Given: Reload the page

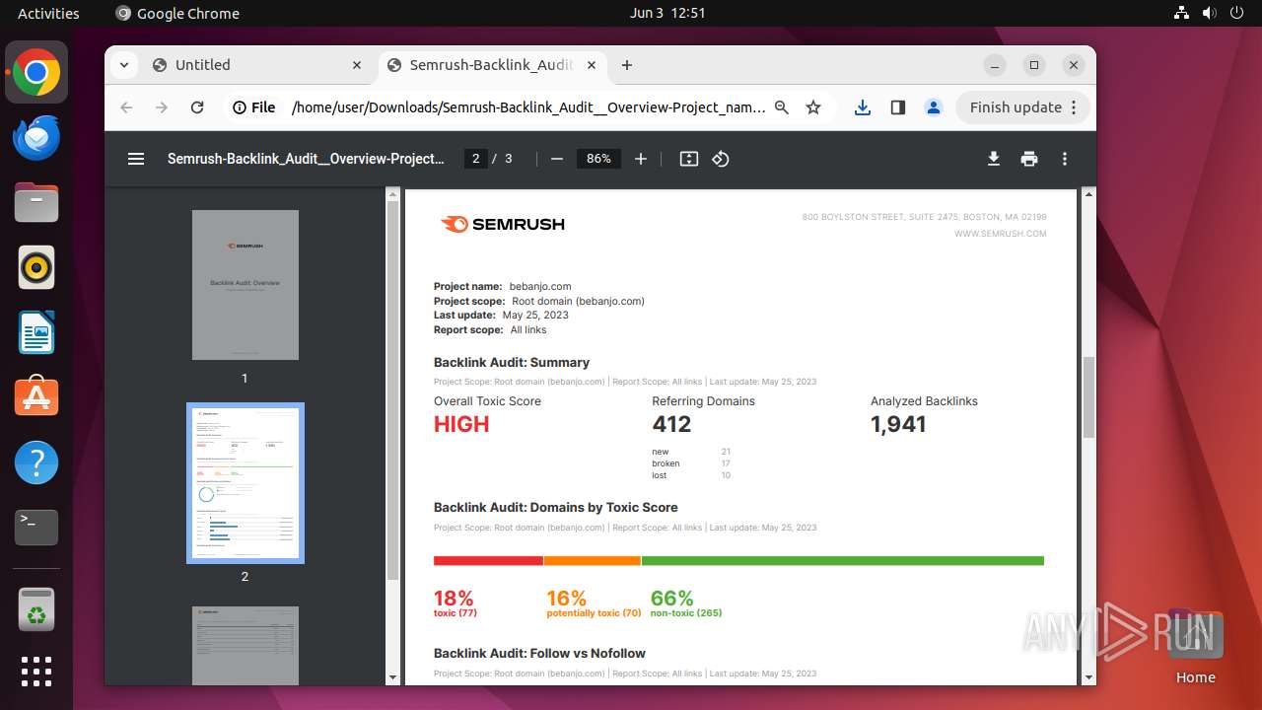Looking at the screenshot, I should (197, 107).
